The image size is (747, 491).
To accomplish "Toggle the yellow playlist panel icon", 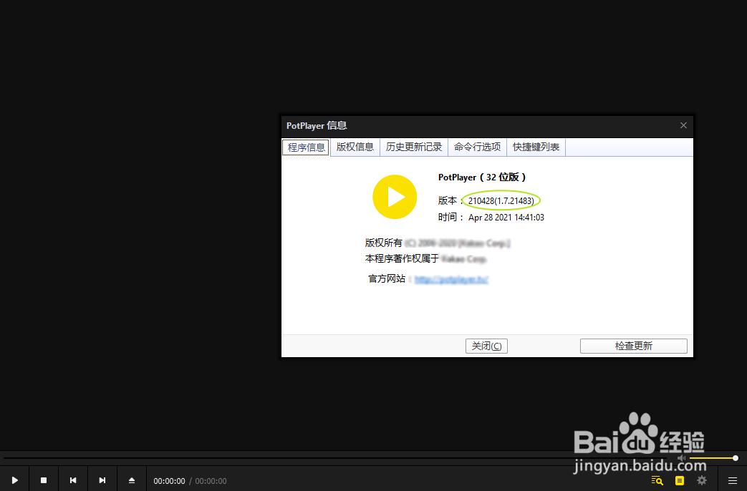I will click(x=680, y=480).
